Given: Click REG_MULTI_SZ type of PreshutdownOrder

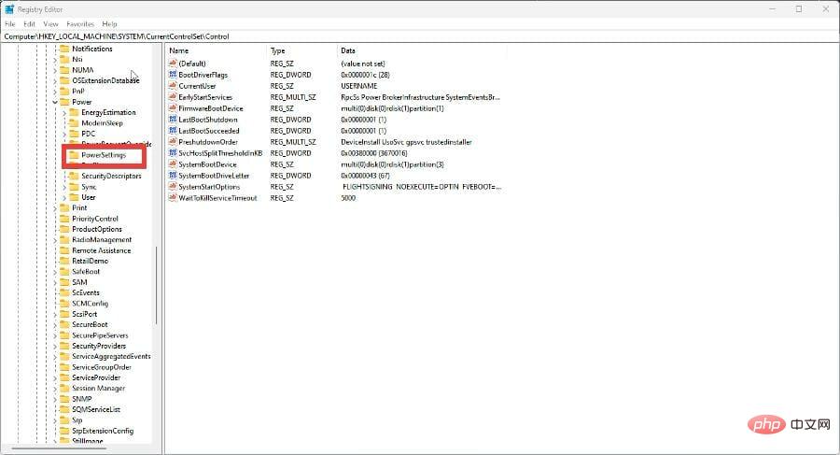Looking at the screenshot, I should tap(293, 142).
